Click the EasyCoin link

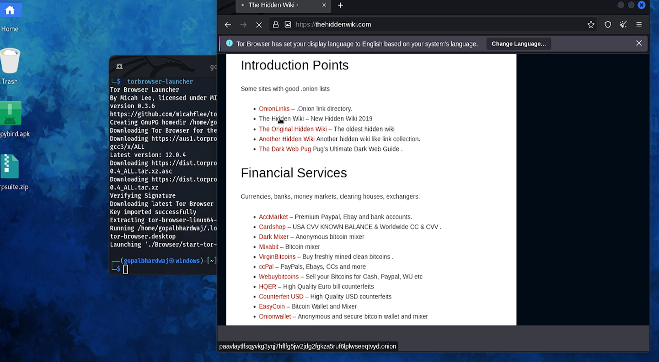point(272,307)
